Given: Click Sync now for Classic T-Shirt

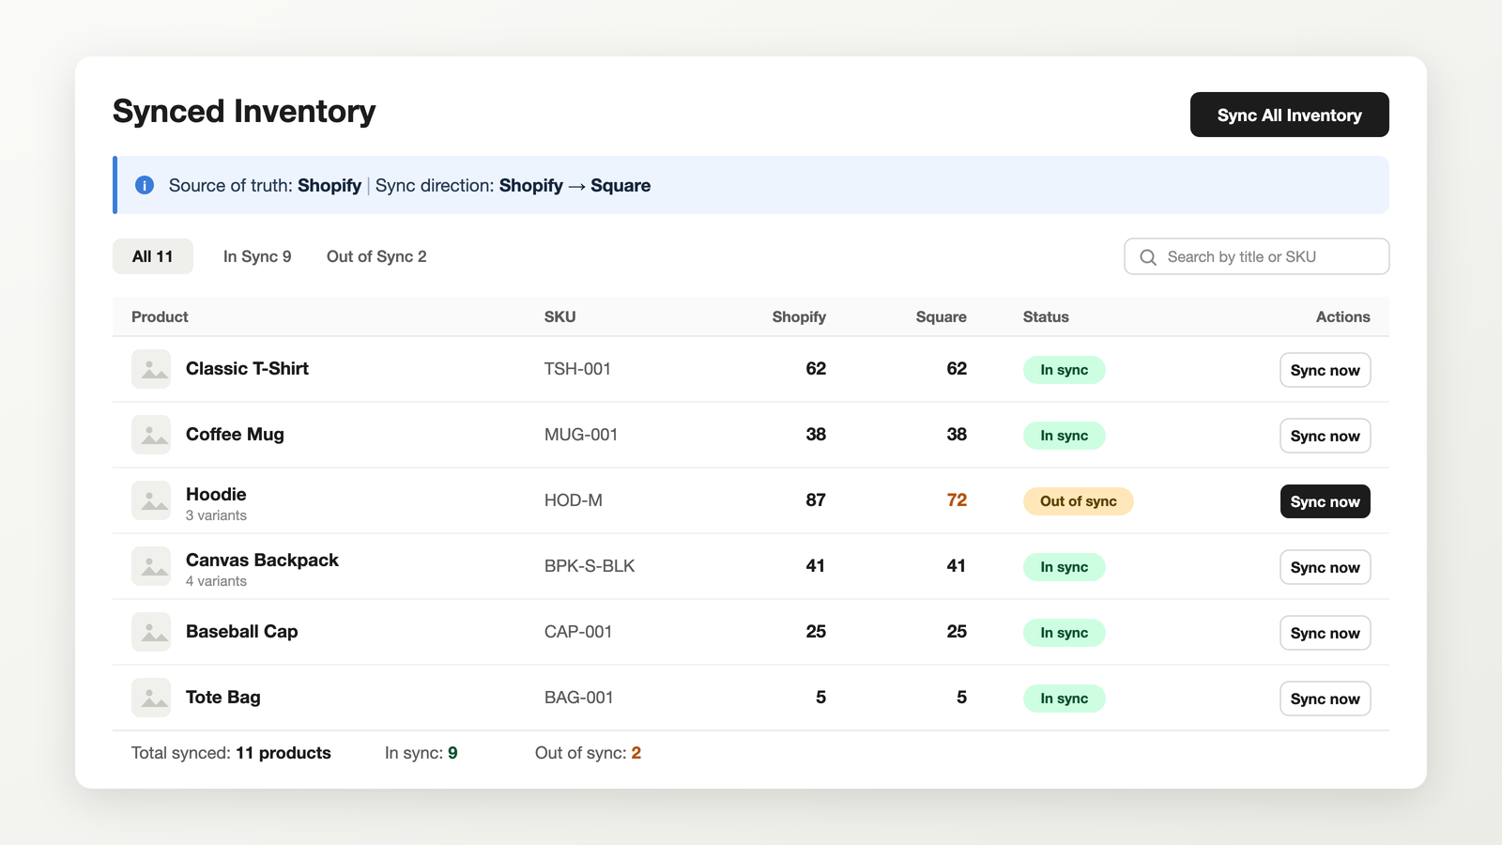Looking at the screenshot, I should [x=1326, y=370].
